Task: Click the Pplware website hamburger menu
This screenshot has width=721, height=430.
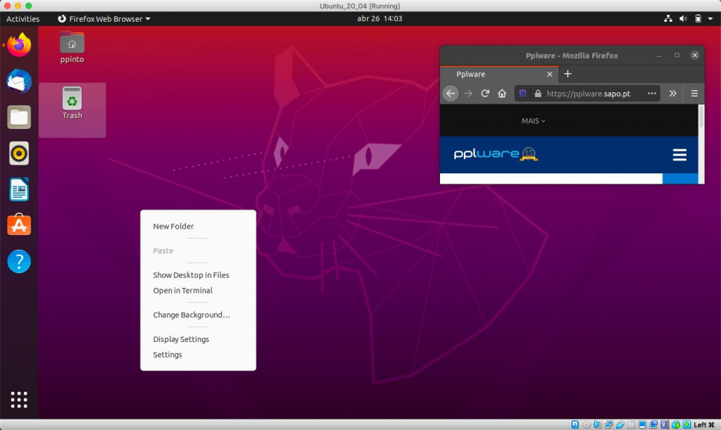Action: tap(679, 154)
